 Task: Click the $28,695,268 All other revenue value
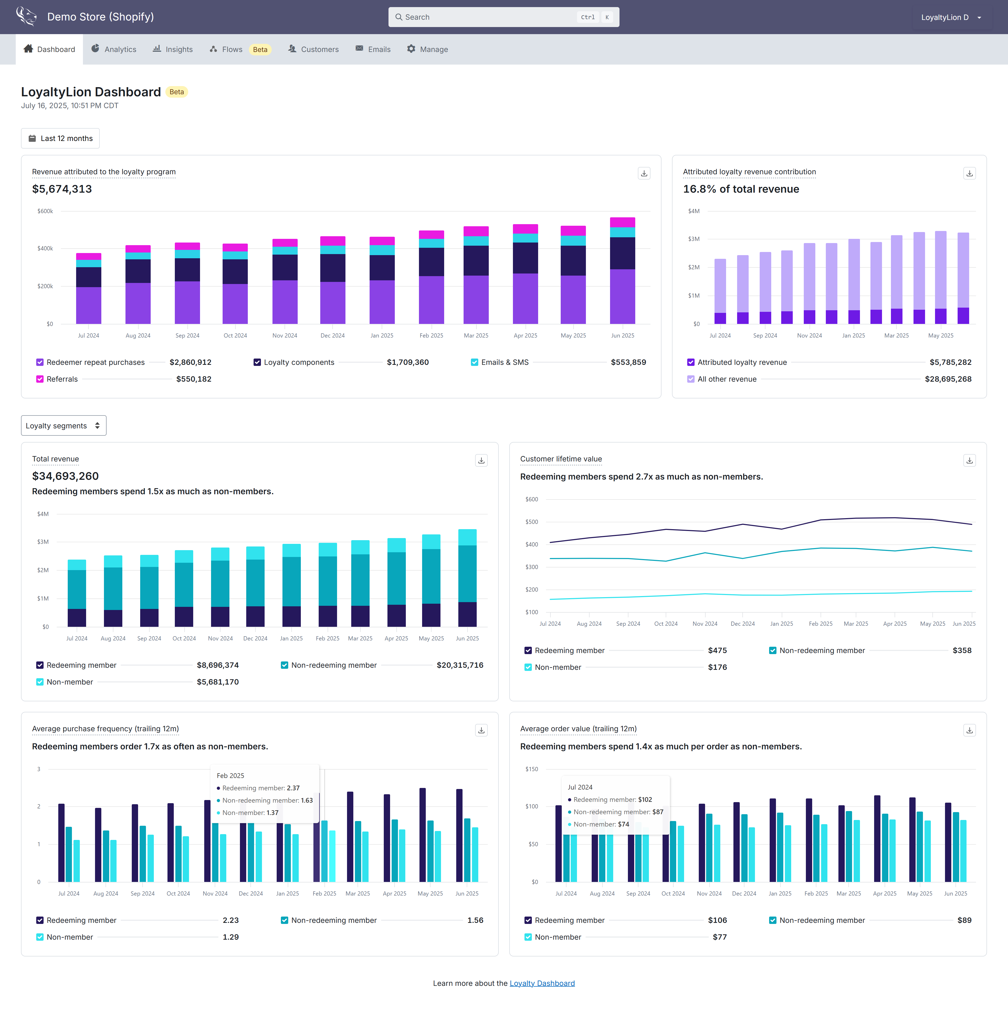click(x=948, y=379)
